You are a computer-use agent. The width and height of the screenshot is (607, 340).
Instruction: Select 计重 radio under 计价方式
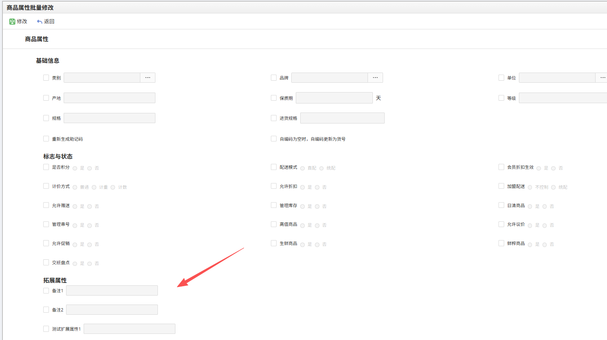click(x=94, y=188)
